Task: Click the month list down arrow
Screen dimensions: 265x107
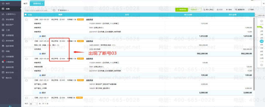Action: [x=262, y=65]
